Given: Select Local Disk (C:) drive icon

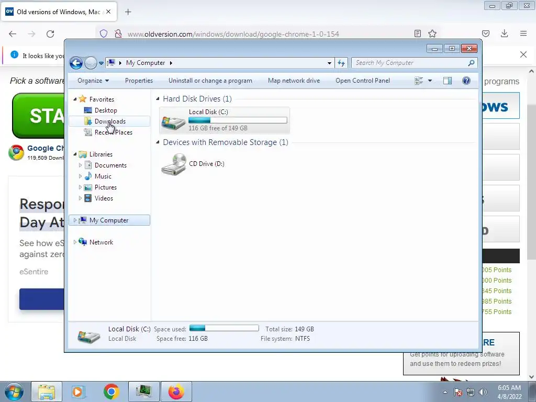Looking at the screenshot, I should pos(173,122).
